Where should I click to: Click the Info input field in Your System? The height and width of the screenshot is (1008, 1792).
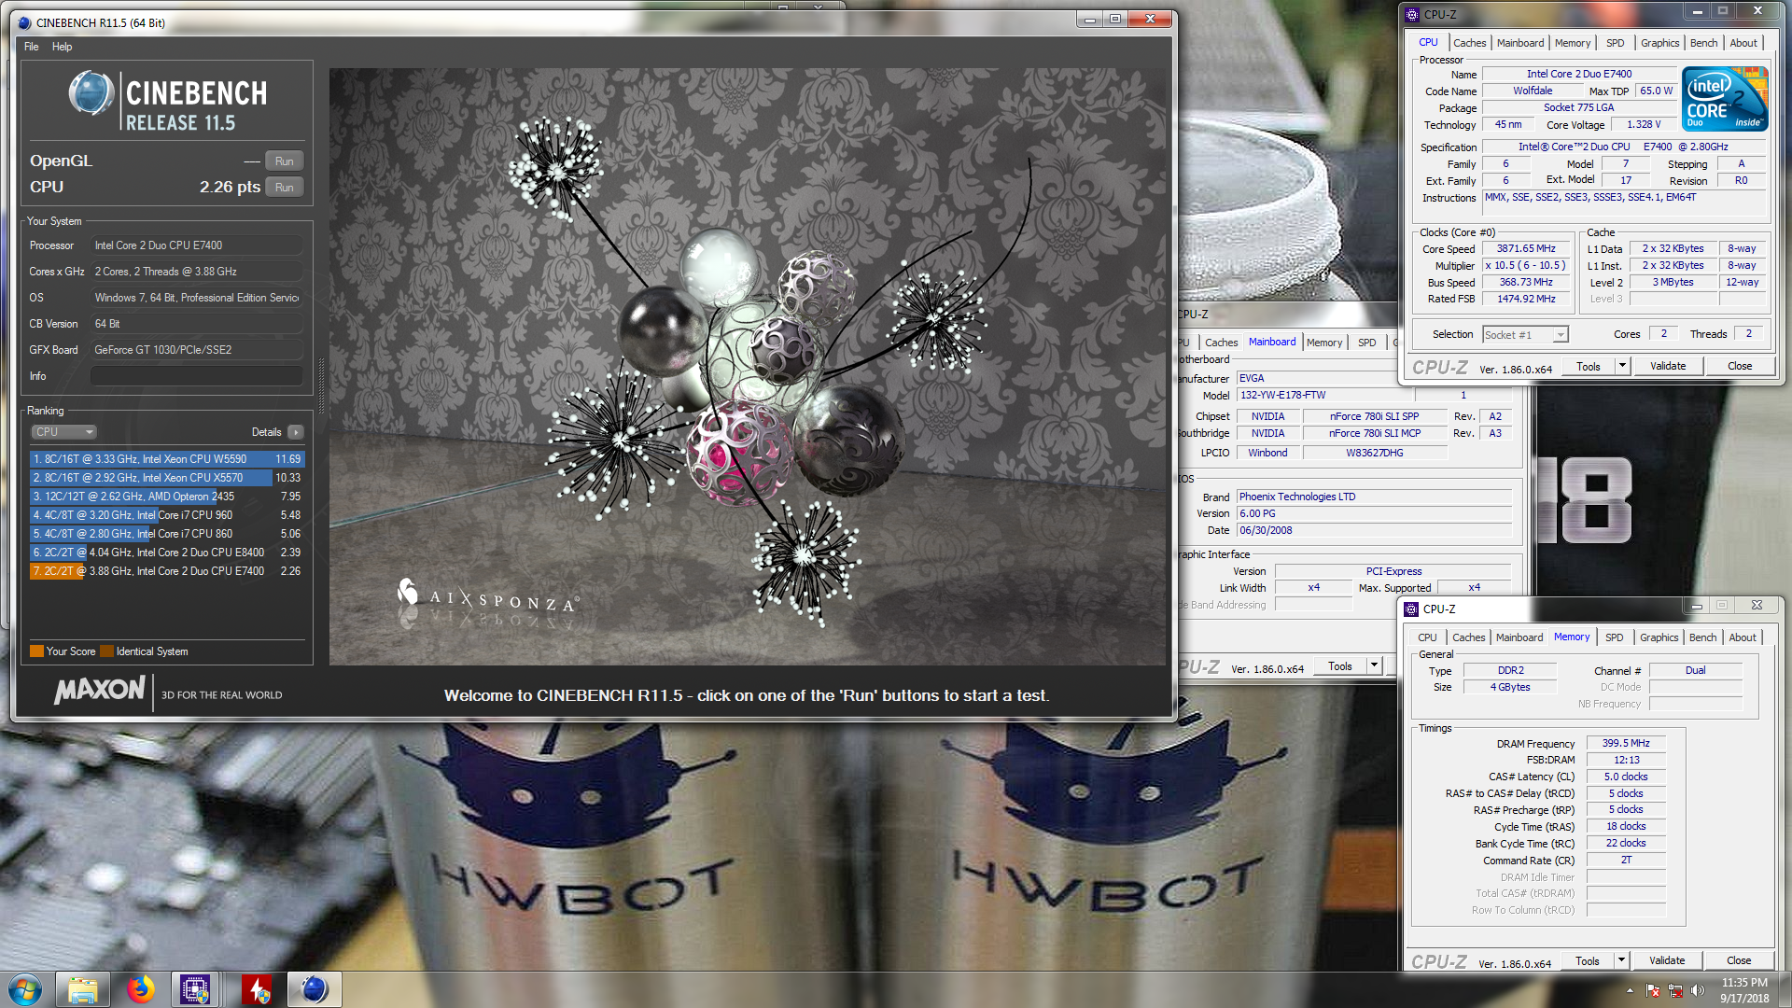(196, 375)
